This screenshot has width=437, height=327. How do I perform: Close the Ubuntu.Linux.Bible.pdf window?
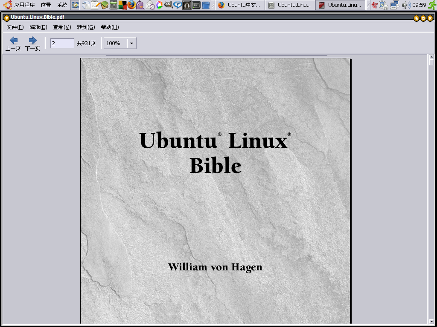coord(430,18)
